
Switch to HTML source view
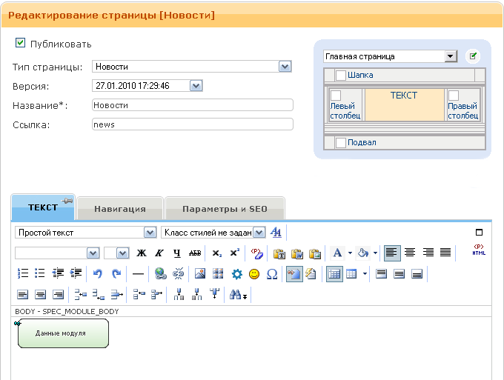point(478,251)
